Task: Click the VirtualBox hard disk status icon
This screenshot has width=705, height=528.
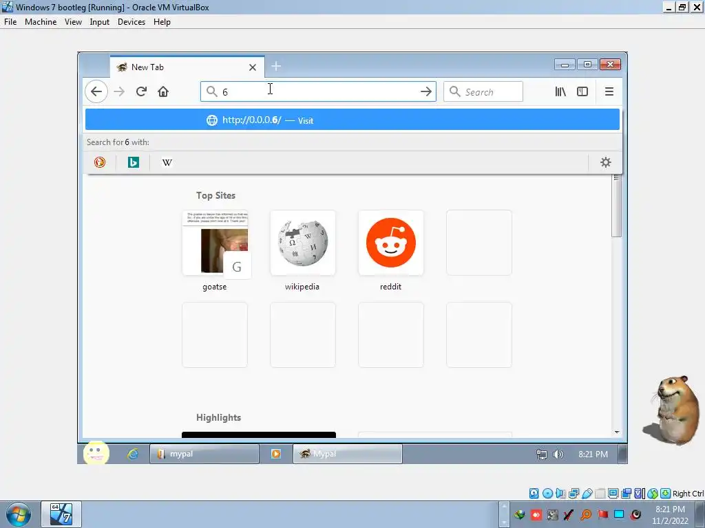Action: pyautogui.click(x=534, y=494)
